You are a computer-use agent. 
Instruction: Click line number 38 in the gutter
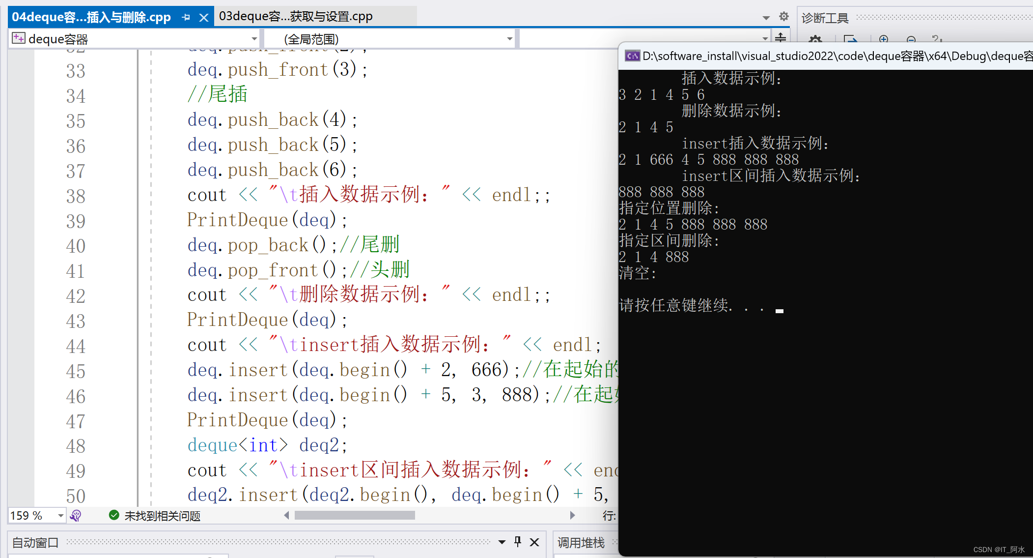coord(76,196)
